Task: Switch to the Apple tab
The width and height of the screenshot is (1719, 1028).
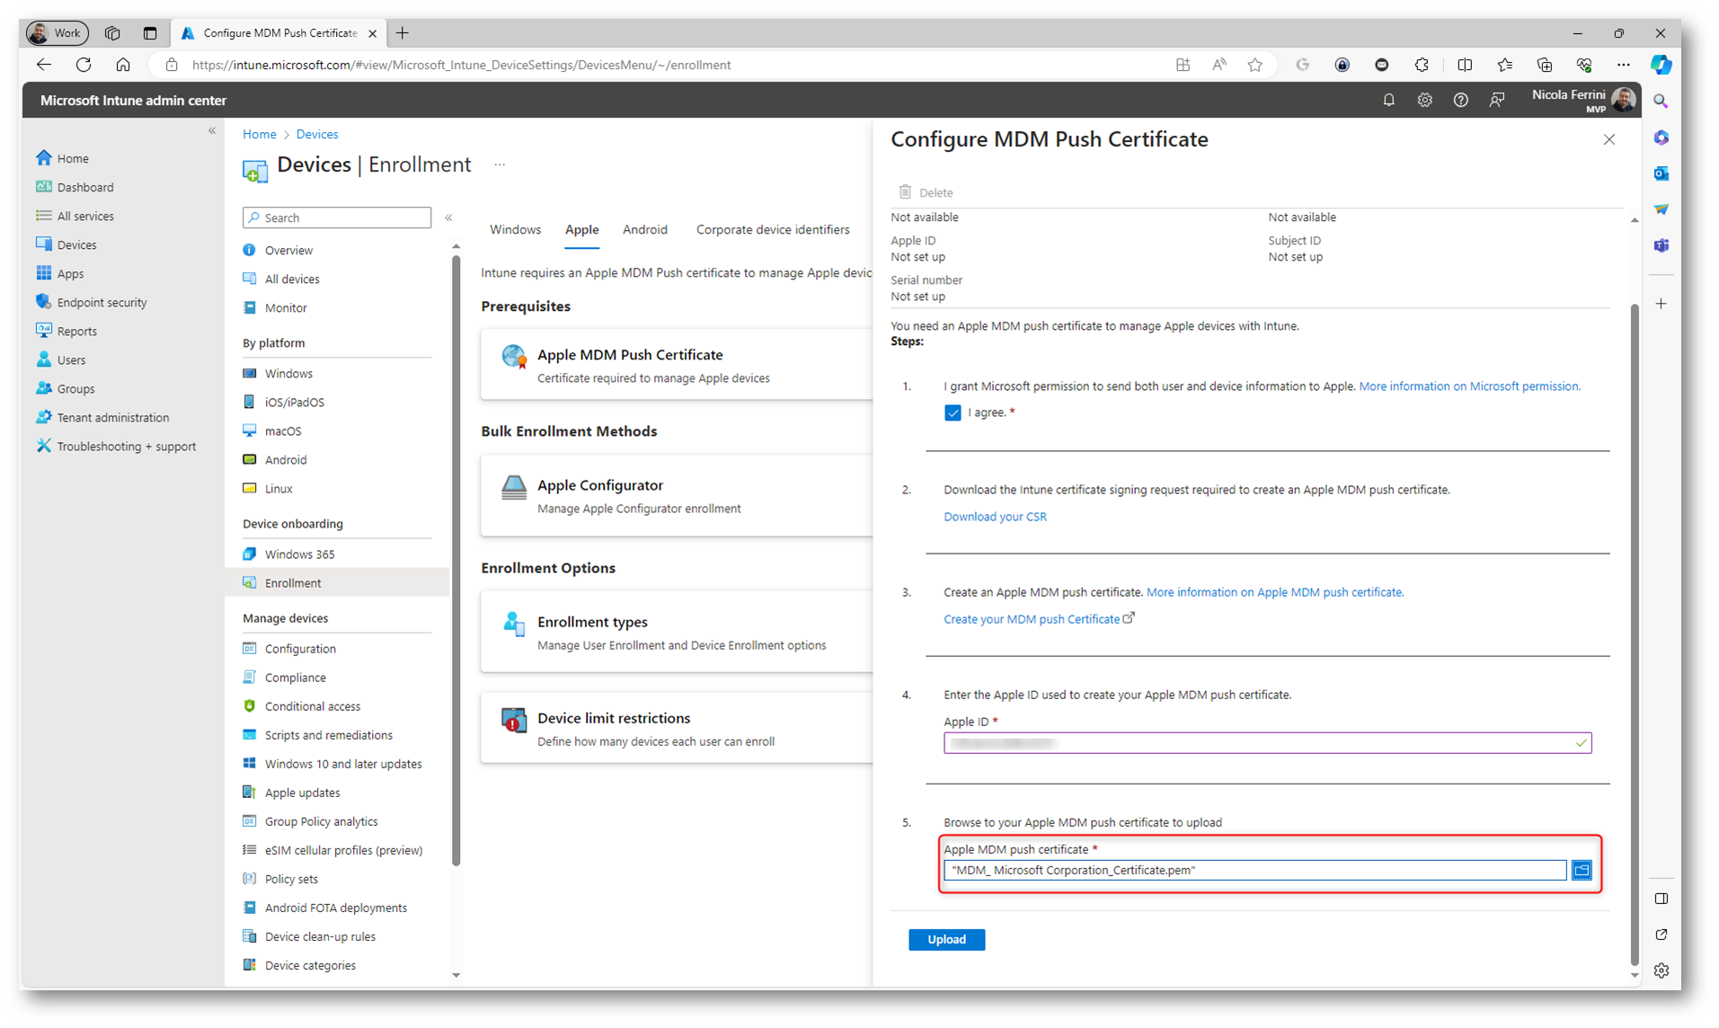Action: tap(581, 229)
